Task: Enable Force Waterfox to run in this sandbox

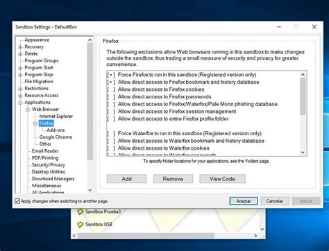Action: coord(111,134)
